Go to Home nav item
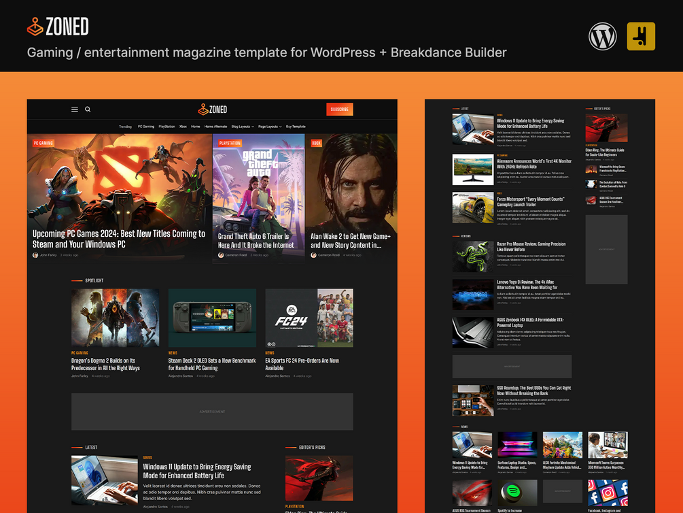The image size is (683, 513). pyautogui.click(x=196, y=127)
